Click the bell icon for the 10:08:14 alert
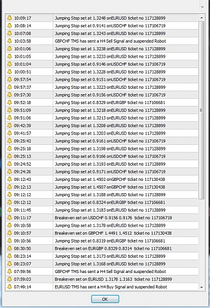Image resolution: width=210 pixels, height=308 pixels. point(9,26)
